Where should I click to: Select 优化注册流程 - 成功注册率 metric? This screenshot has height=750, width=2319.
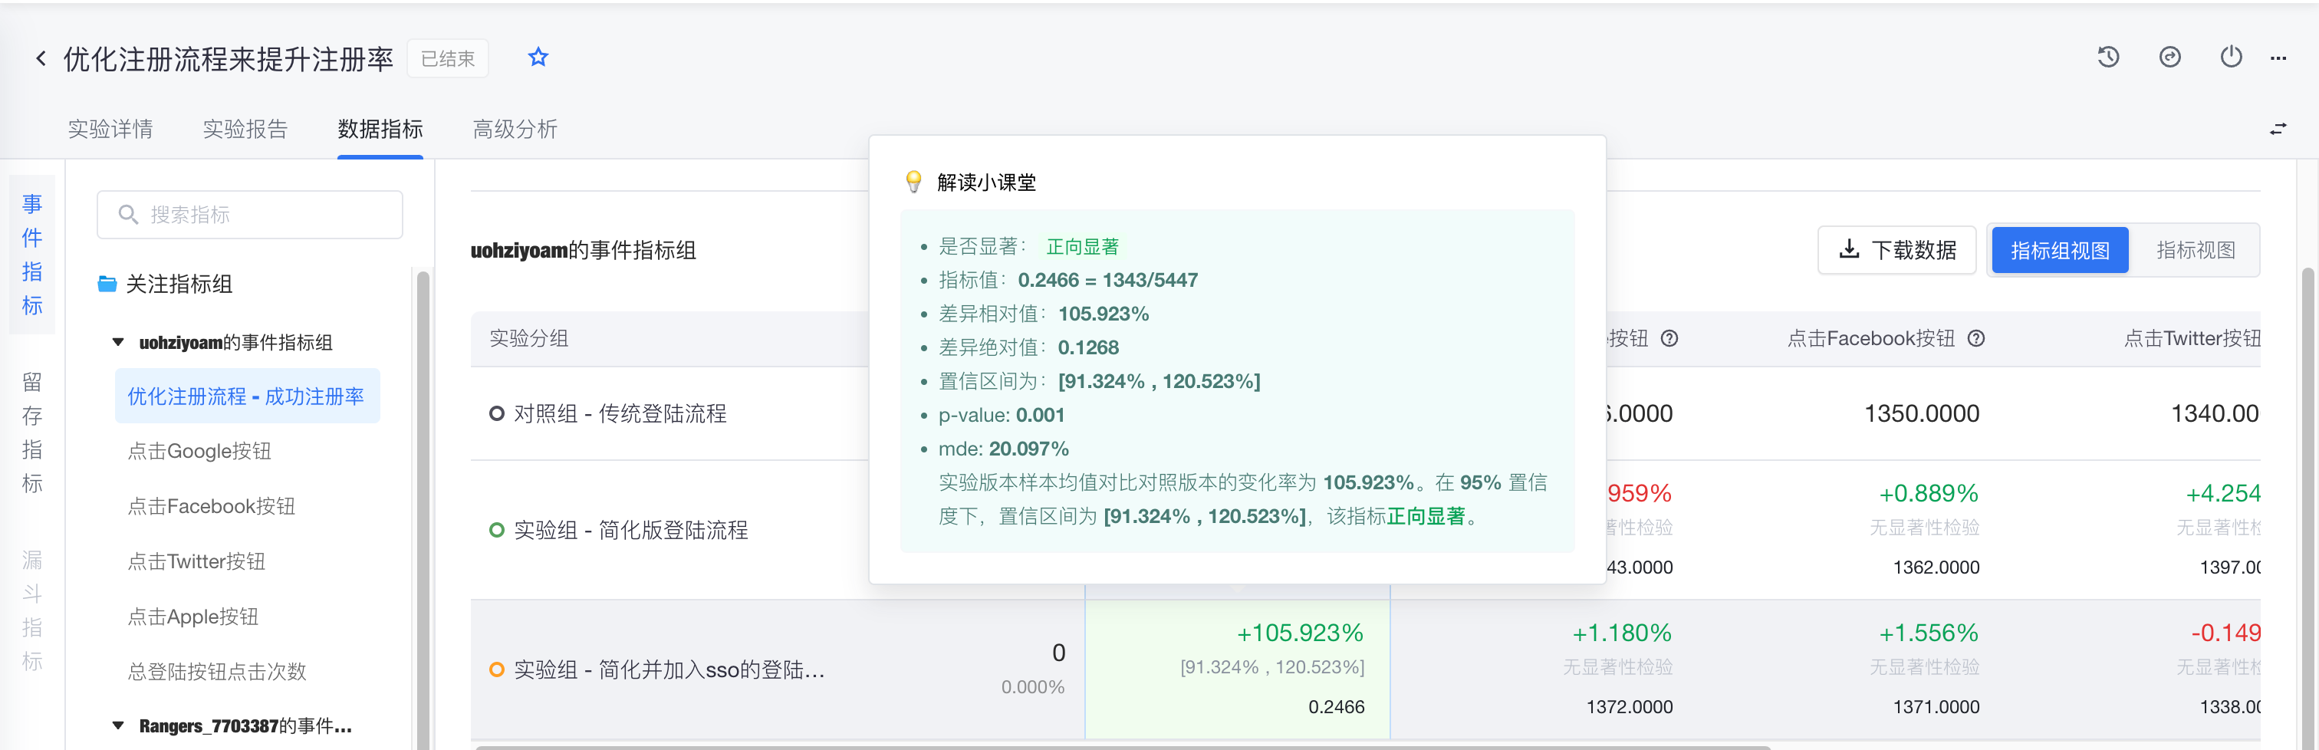247,396
